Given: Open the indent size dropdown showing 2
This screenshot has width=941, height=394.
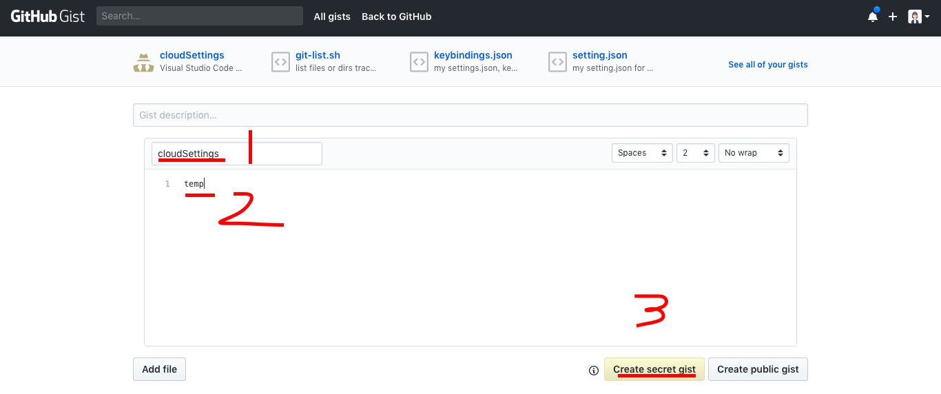Looking at the screenshot, I should 694,153.
